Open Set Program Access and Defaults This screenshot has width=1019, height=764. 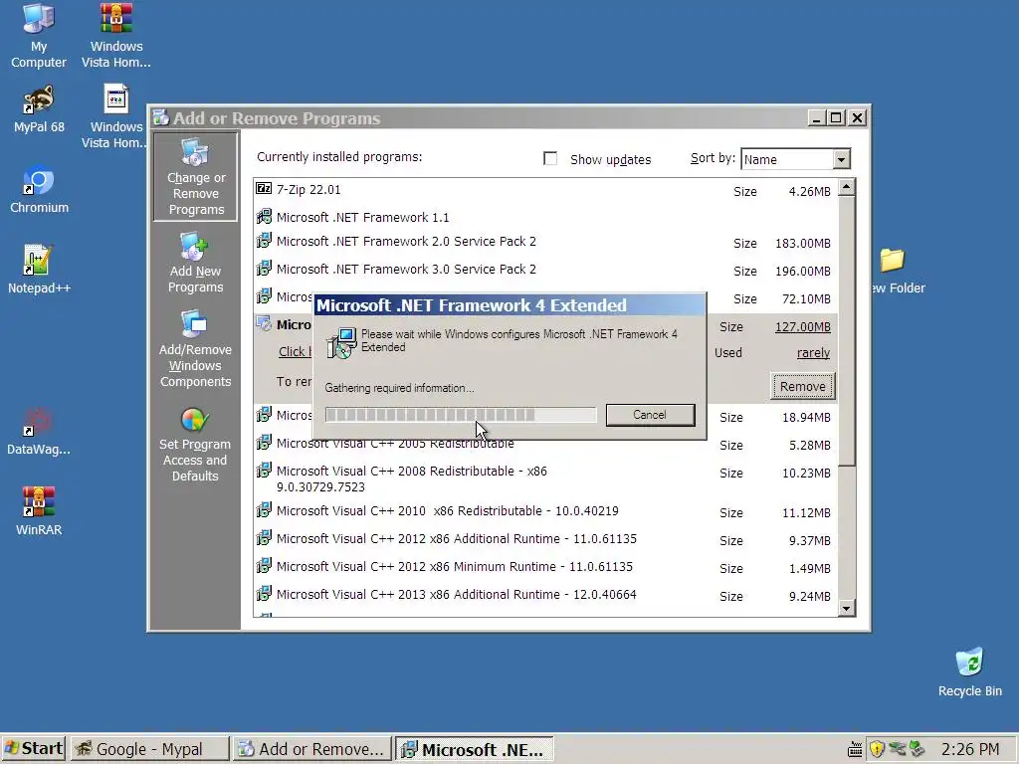(x=195, y=446)
